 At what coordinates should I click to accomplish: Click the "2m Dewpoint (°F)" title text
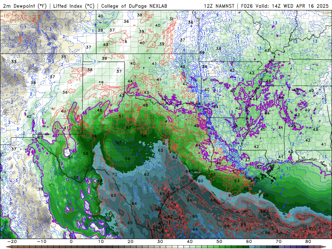pyautogui.click(x=25, y=6)
